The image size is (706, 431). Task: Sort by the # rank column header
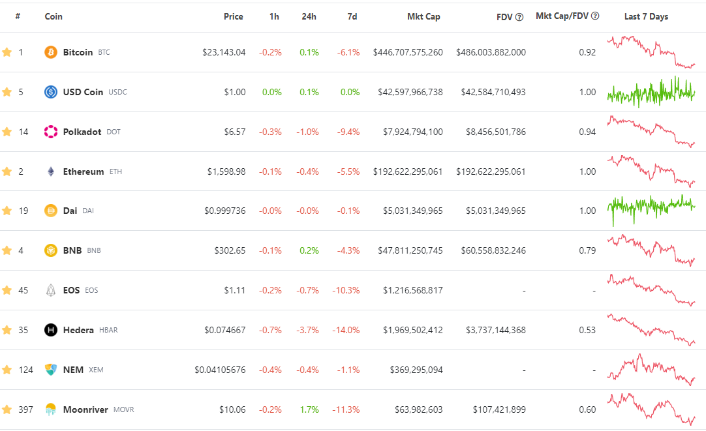(18, 16)
